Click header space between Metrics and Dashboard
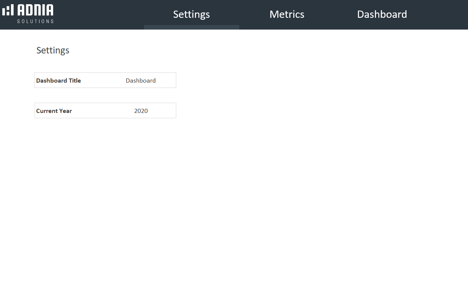Screen dimensions: 468x307 330,14
